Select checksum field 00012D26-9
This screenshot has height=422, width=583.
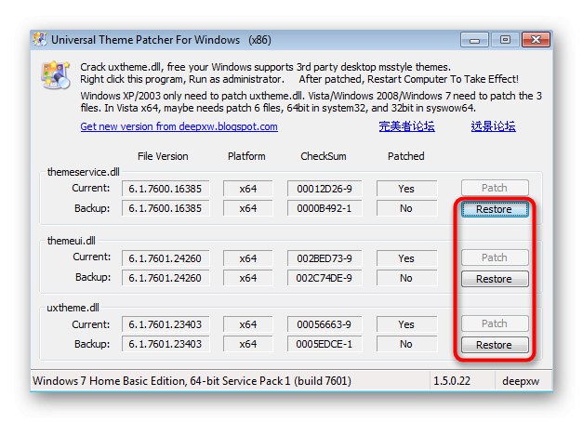pyautogui.click(x=325, y=189)
